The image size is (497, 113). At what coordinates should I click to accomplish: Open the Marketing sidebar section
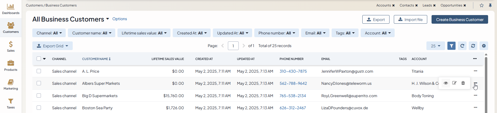(11, 84)
